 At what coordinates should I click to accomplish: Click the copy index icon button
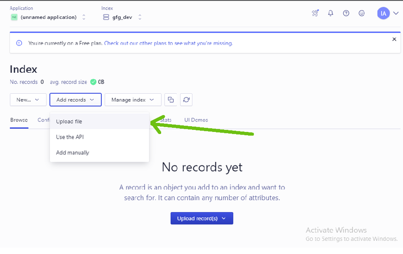coord(171,100)
